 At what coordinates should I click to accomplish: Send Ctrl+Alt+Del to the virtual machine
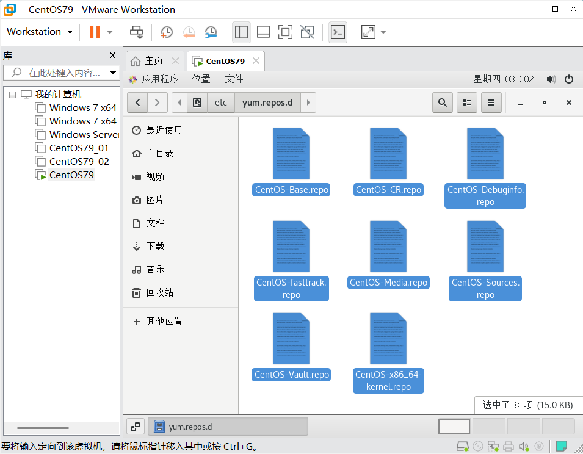coord(137,32)
